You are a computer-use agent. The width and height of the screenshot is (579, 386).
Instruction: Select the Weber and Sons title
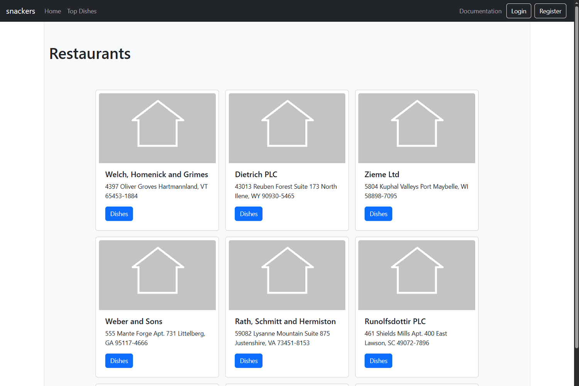click(x=134, y=322)
